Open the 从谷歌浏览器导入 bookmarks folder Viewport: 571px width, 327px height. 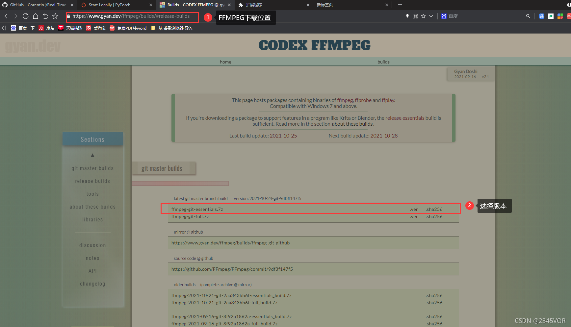(171, 28)
